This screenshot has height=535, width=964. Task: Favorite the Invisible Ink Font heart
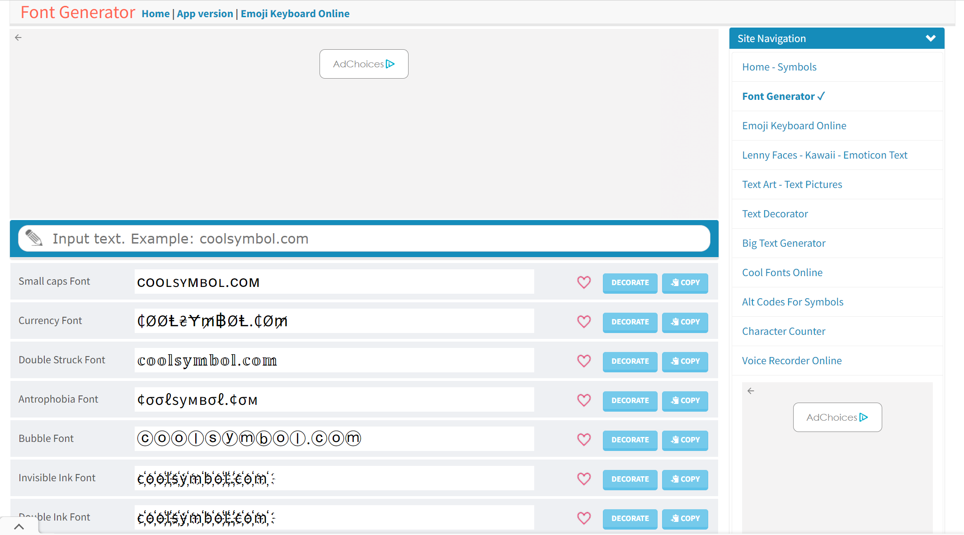(x=584, y=479)
